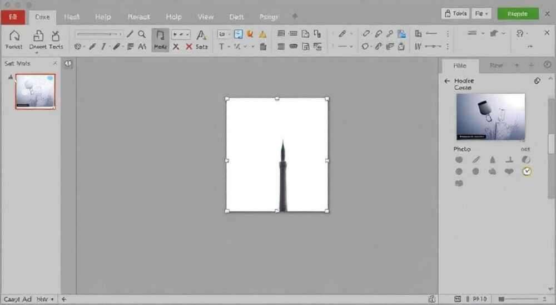Click the green Rtepide button
This screenshot has height=305, width=556.
(x=518, y=14)
